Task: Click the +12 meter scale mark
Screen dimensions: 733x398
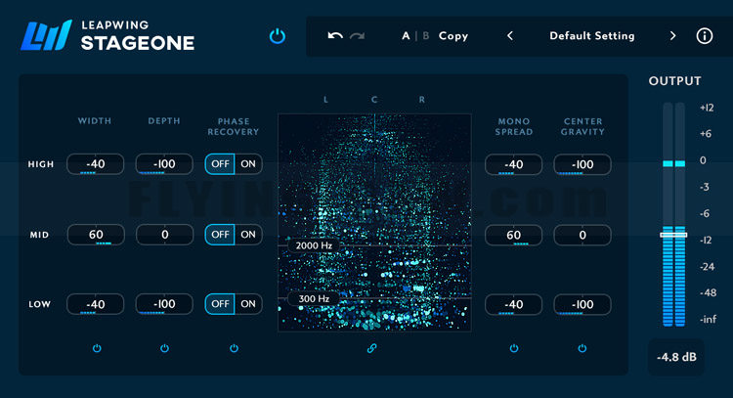Action: (707, 108)
